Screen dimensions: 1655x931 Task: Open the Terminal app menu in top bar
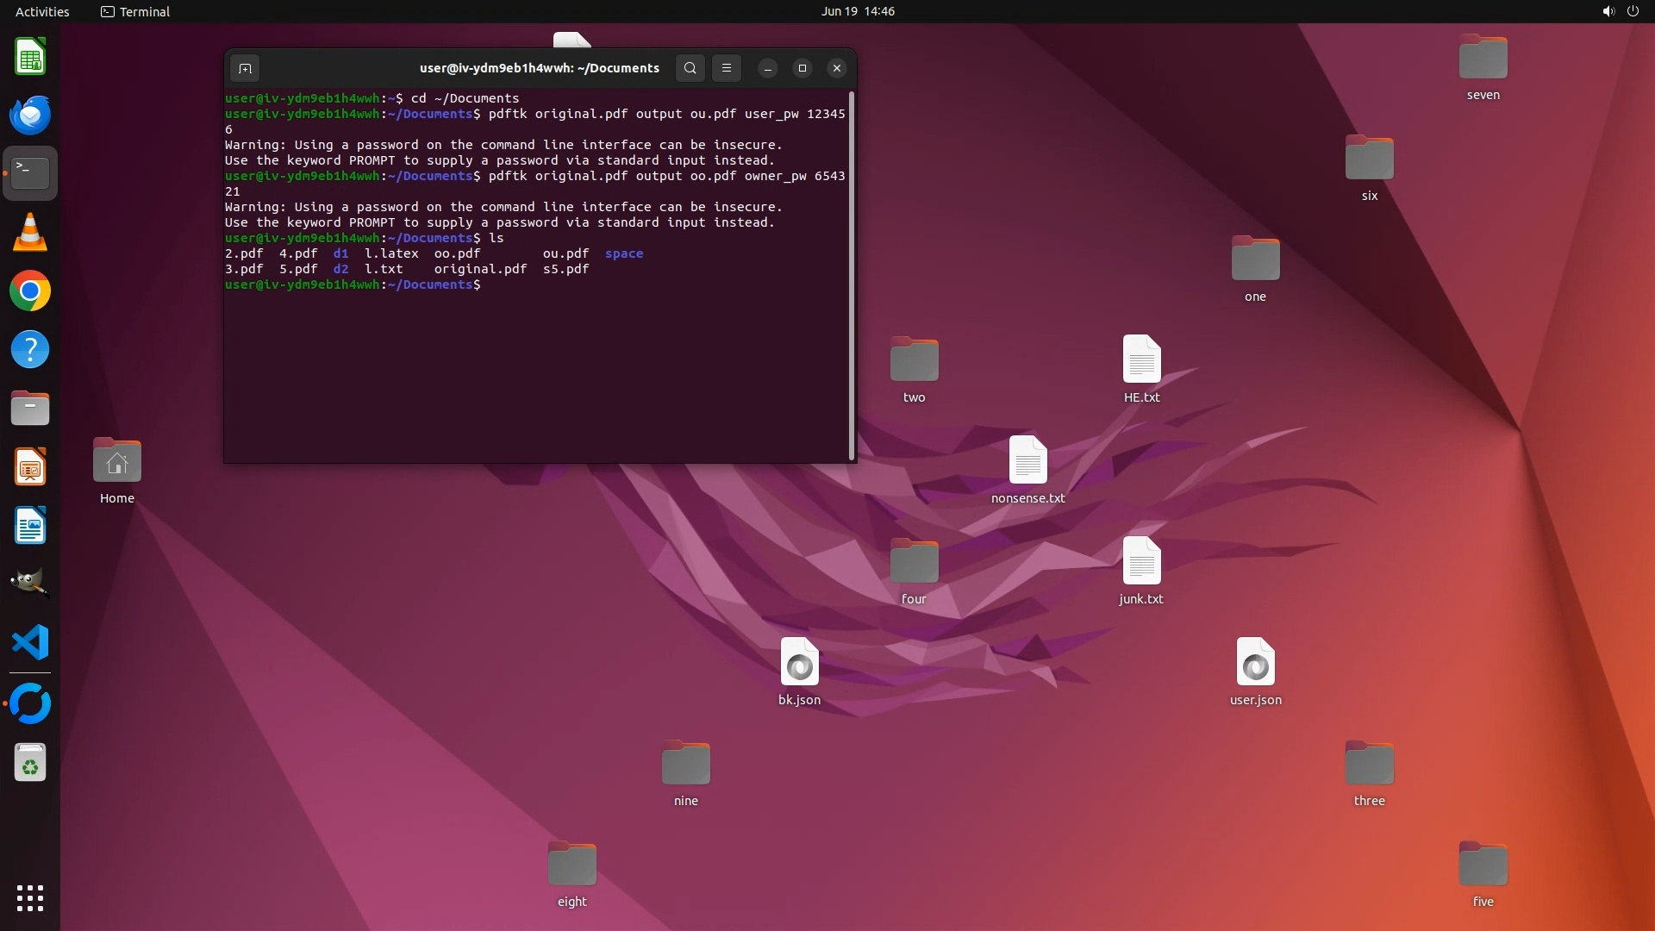tap(135, 11)
